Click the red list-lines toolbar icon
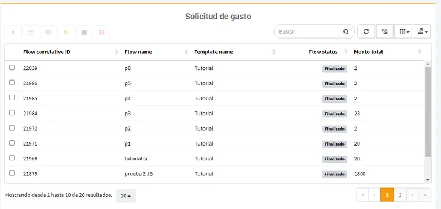The image size is (441, 209). click(x=31, y=32)
